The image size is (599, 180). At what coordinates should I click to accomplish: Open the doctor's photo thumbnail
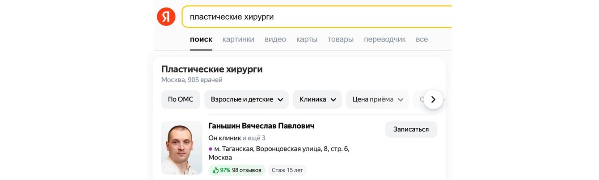[181, 147]
